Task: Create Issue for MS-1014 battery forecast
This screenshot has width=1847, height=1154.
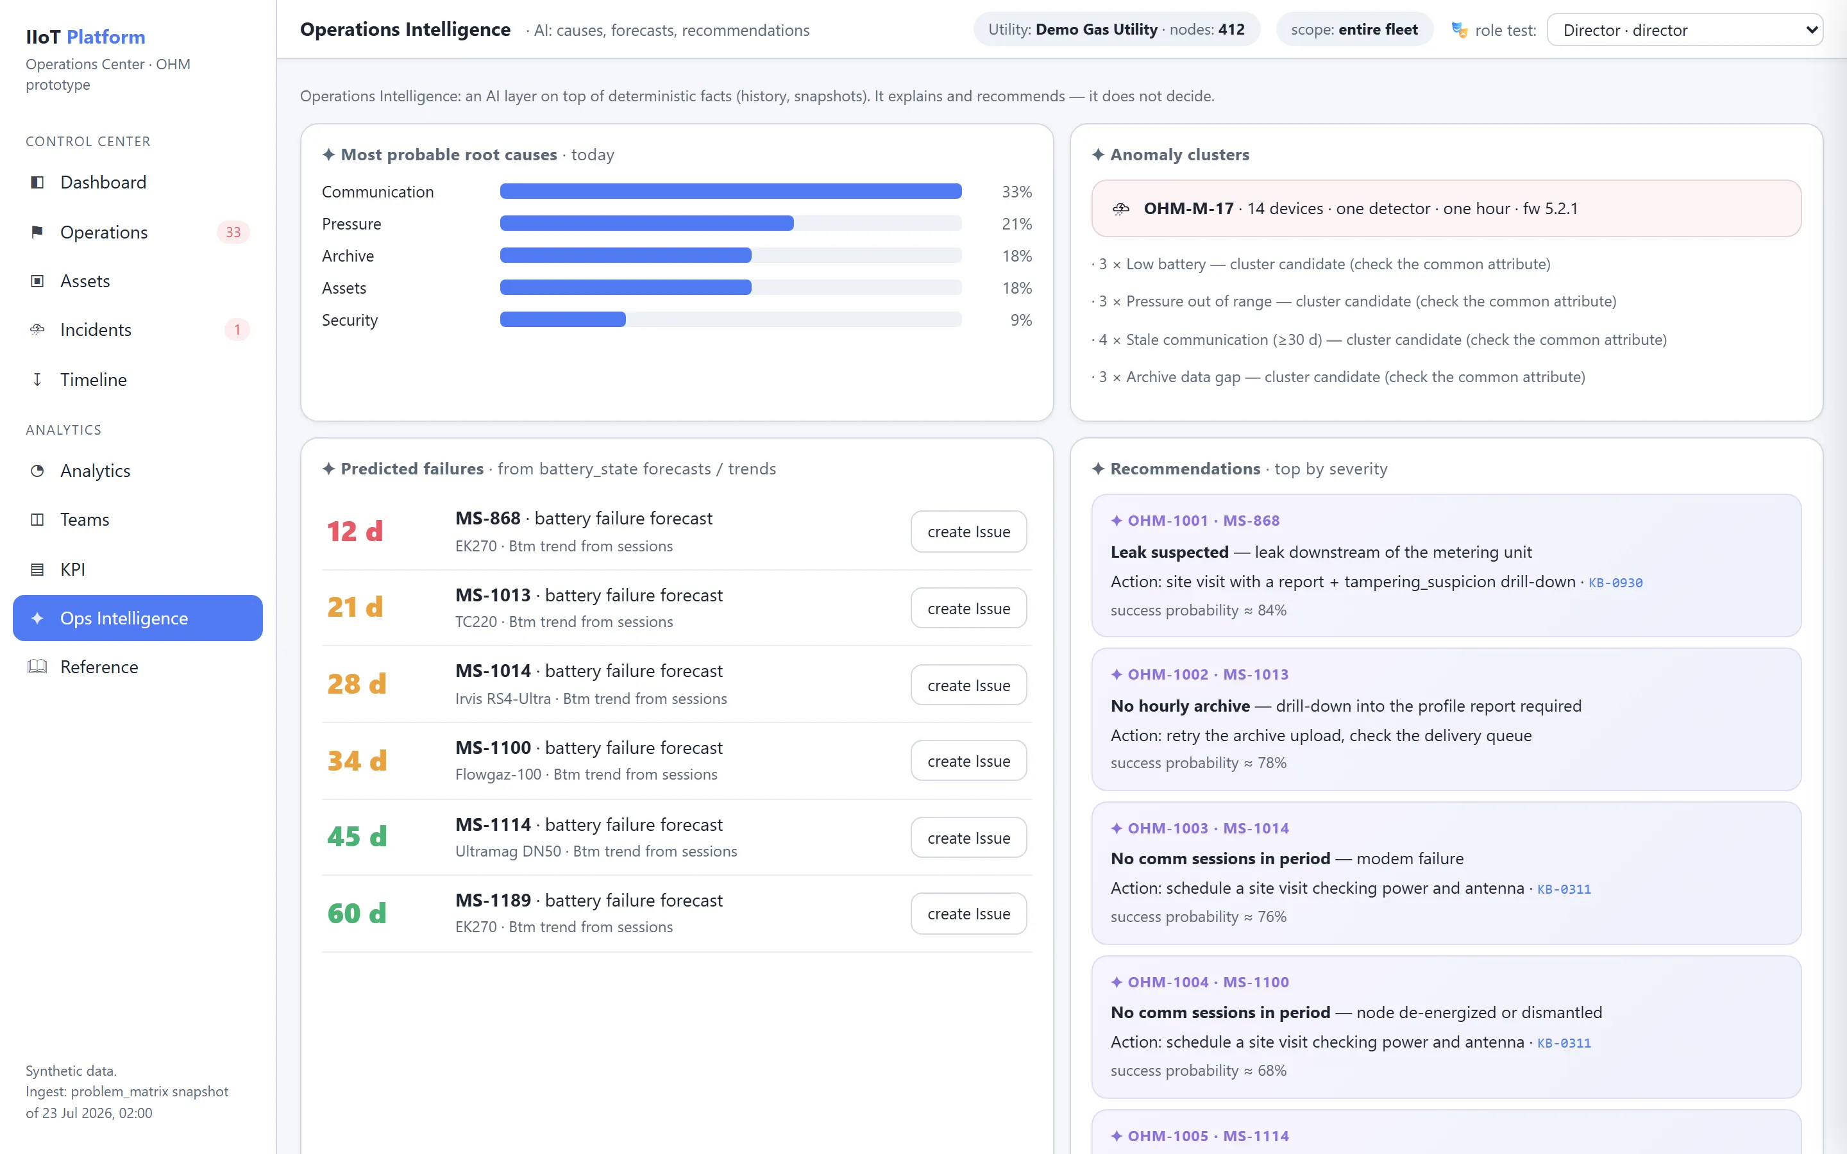Action: pos(968,685)
